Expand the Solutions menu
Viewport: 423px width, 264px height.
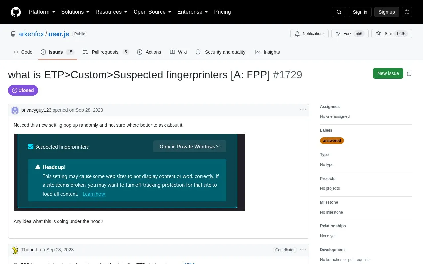click(75, 12)
